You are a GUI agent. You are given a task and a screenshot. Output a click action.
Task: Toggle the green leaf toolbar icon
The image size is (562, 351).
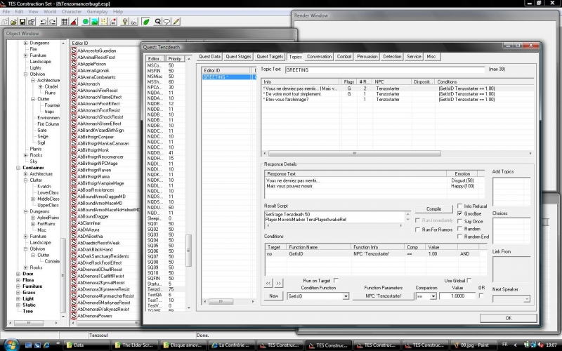click(146, 22)
